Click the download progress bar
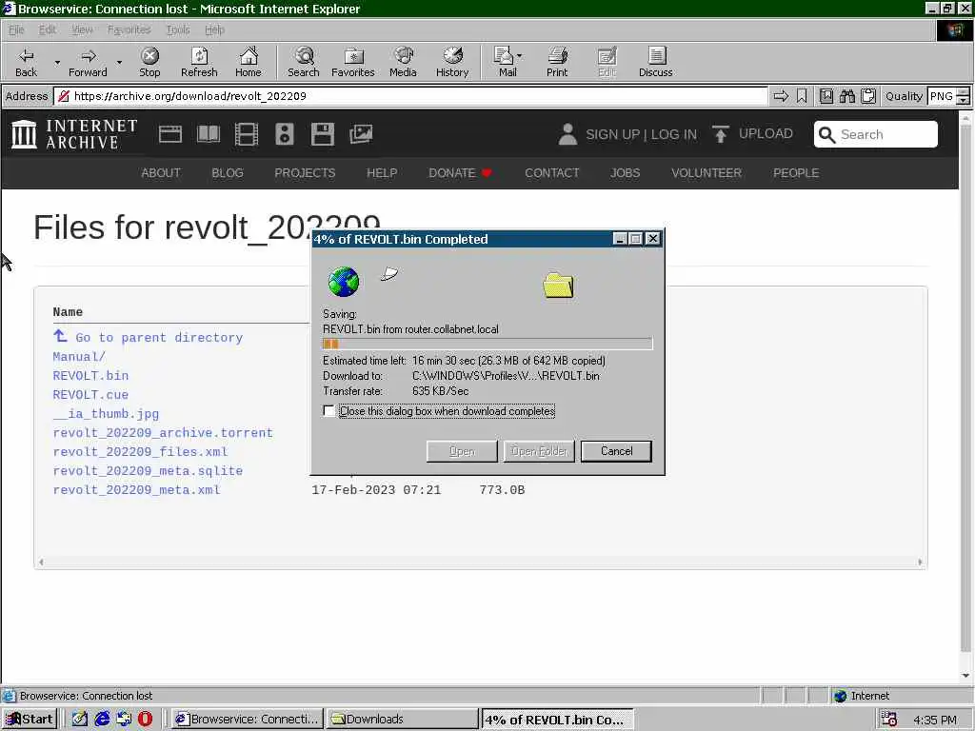This screenshot has height=731, width=975. [x=487, y=344]
